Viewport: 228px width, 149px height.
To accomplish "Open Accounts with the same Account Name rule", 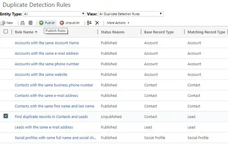I will pyautogui.click(x=47, y=43).
